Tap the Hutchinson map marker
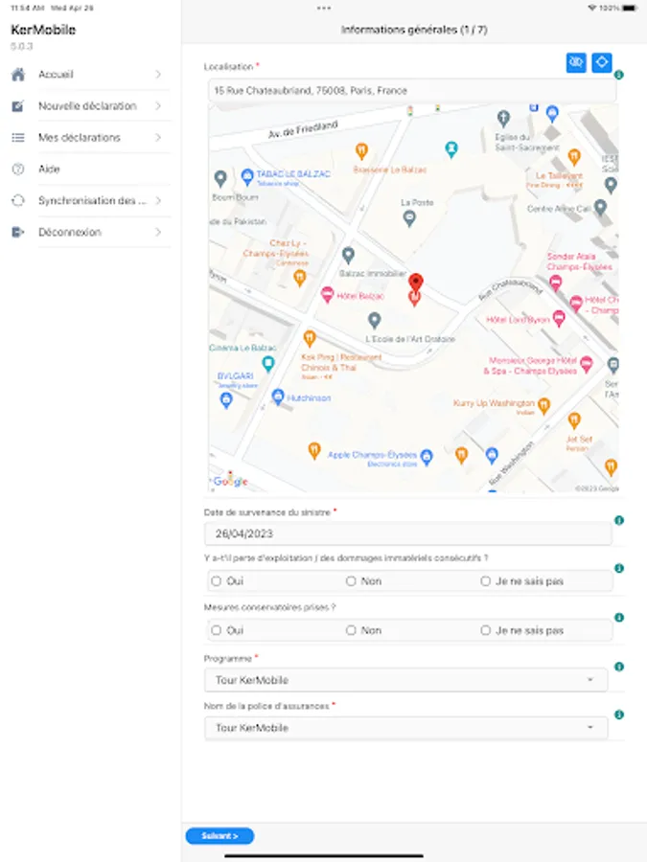 point(278,397)
